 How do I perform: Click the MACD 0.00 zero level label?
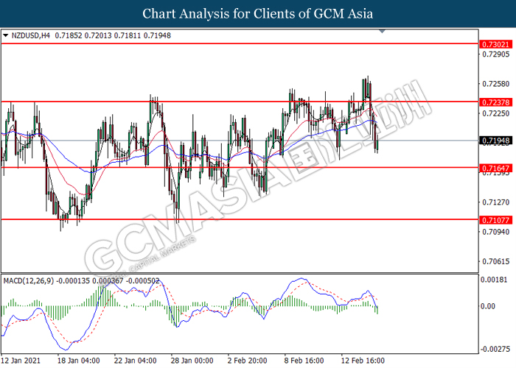(x=488, y=306)
